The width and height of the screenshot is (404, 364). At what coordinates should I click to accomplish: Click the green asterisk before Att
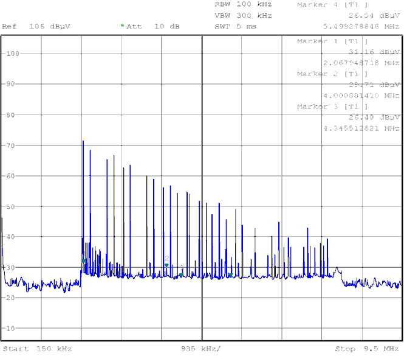coord(122,26)
